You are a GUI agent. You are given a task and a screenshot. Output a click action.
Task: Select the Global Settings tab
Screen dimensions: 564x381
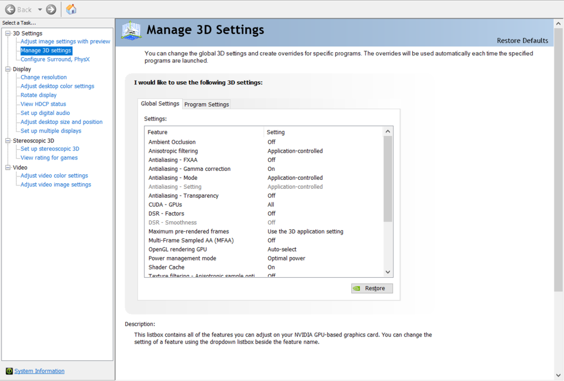tap(160, 104)
